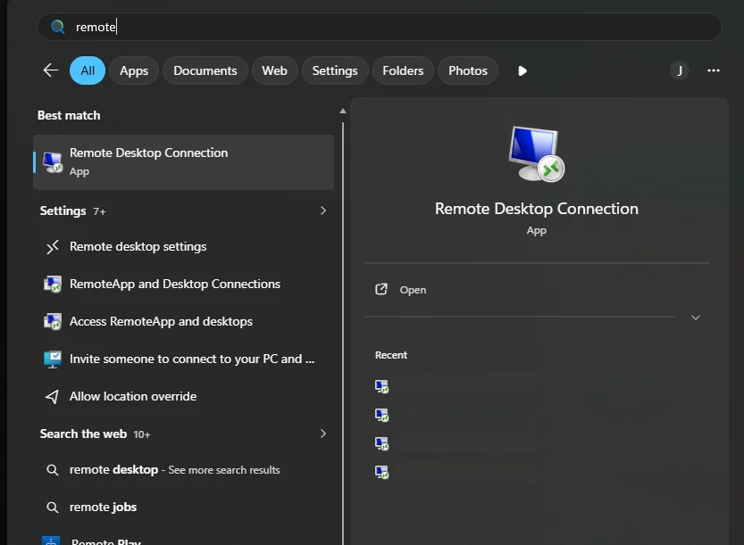Viewport: 744px width, 545px height.
Task: Click the Open external-link icon
Action: 381,289
